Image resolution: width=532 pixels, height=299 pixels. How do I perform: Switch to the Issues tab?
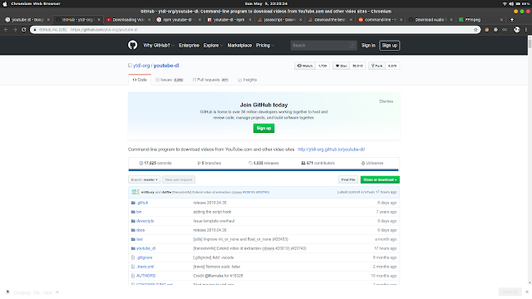coord(170,80)
